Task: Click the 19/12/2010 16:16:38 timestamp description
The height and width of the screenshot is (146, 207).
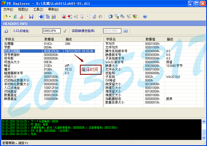Action: [79, 51]
